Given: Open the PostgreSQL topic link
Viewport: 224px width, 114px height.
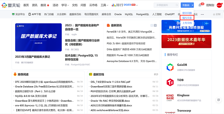Looking at the screenshot, I should pyautogui.click(x=143, y=14).
